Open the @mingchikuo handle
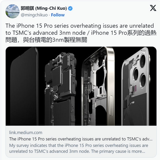The width and height of the screenshot is (160, 160). (x=34, y=15)
